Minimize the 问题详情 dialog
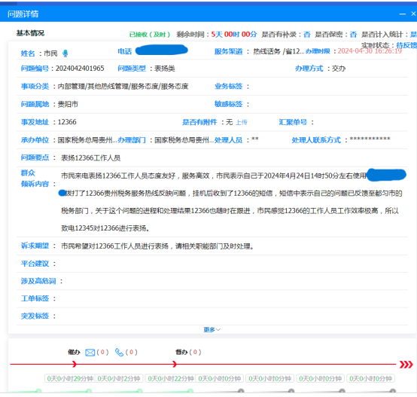Image resolution: width=417 pixels, height=397 pixels. pos(403,14)
